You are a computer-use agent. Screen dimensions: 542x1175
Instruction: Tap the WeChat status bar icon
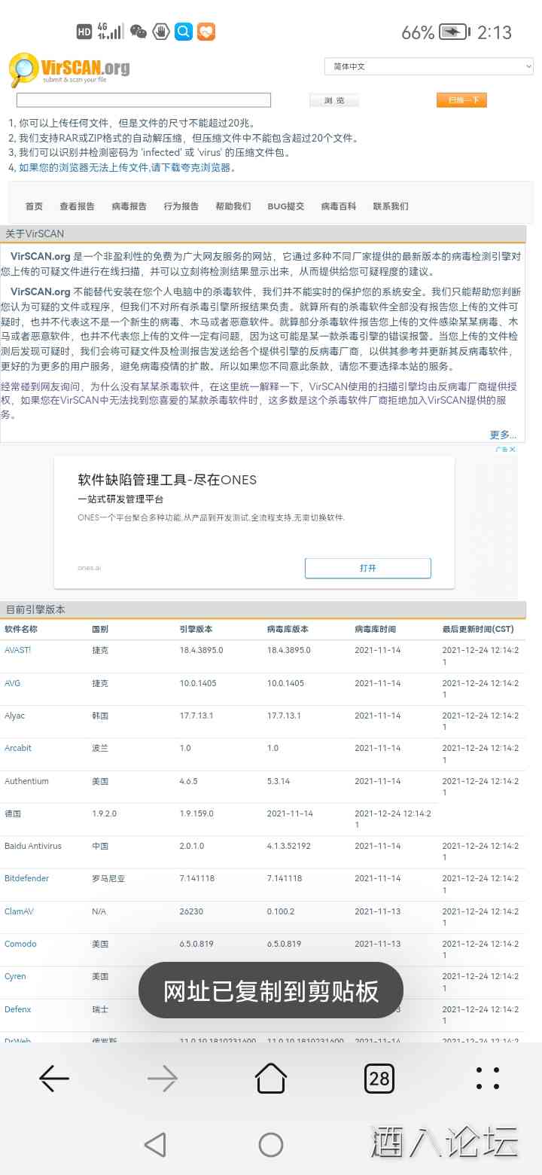(x=139, y=32)
